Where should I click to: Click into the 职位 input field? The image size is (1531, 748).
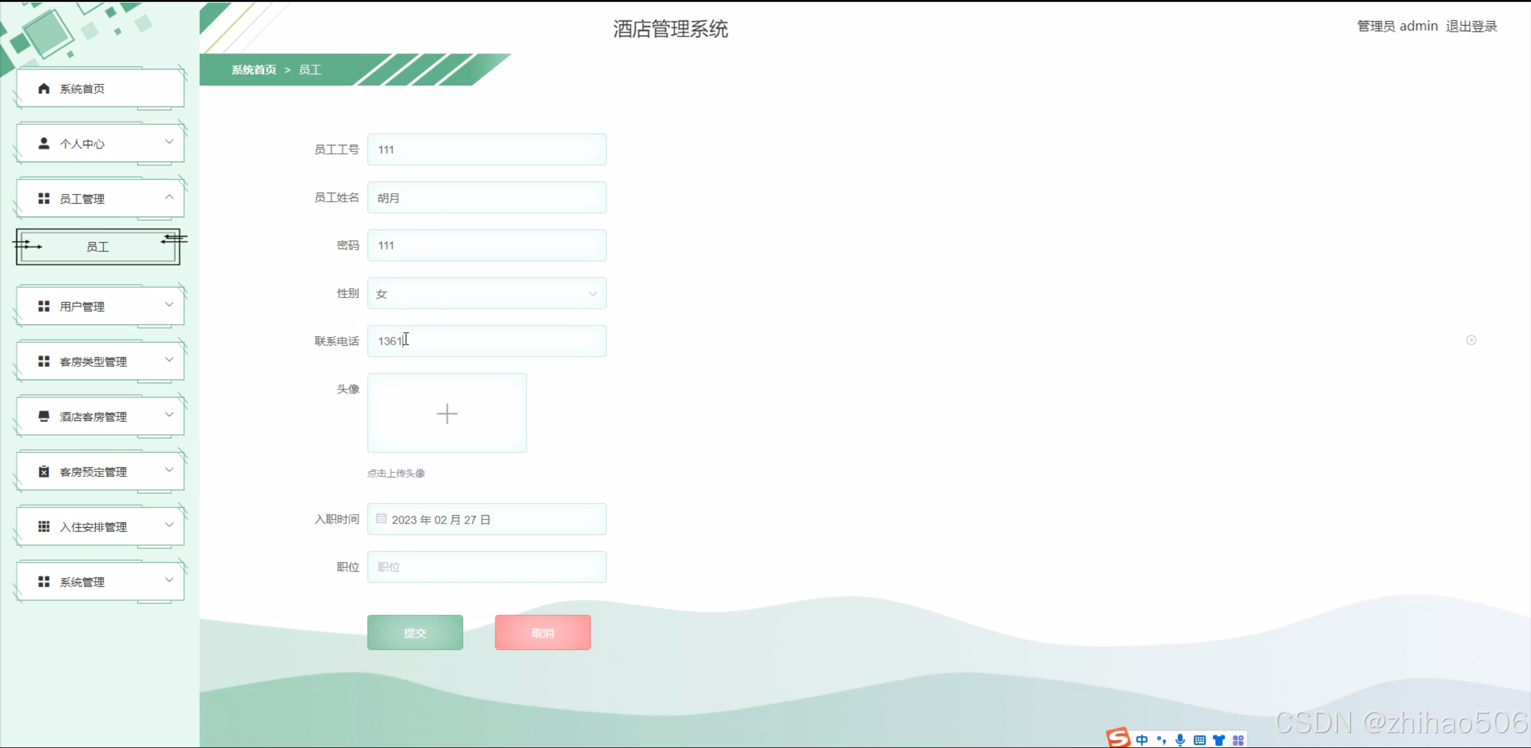(486, 567)
